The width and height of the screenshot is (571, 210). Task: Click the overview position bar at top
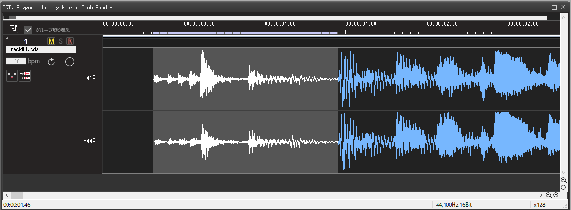tap(275, 18)
